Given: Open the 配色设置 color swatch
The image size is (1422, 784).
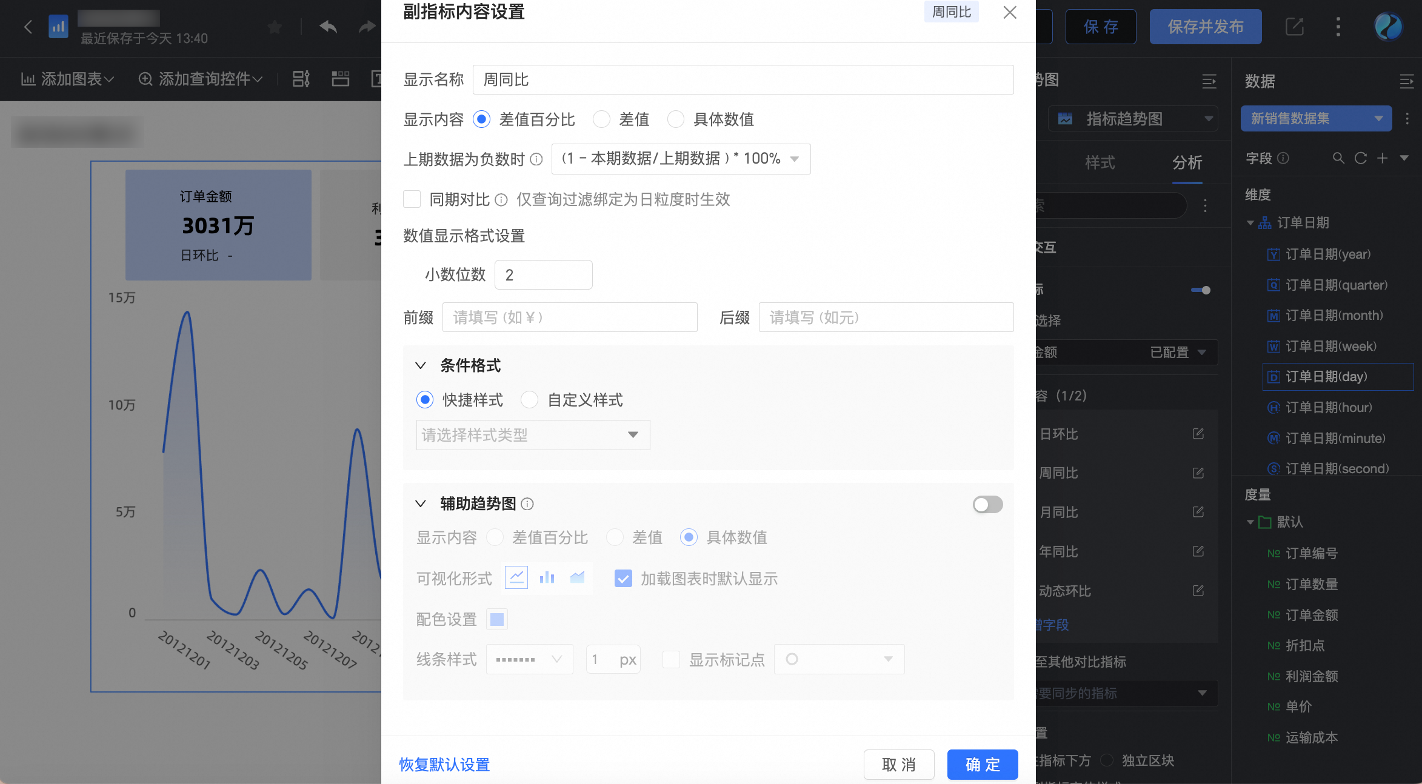Looking at the screenshot, I should 496,619.
